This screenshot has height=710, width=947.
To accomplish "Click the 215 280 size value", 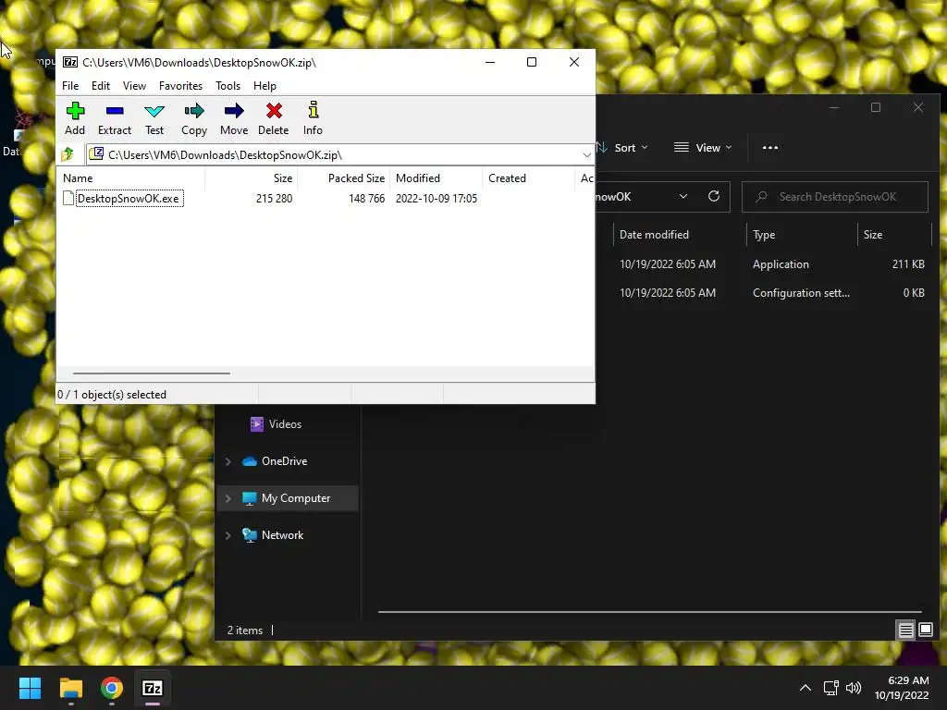I will tap(274, 199).
